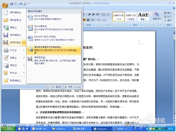The height and width of the screenshot is (132, 176).
Task: Expand the 另存新檔 submenu arrow
Action: point(24,43)
